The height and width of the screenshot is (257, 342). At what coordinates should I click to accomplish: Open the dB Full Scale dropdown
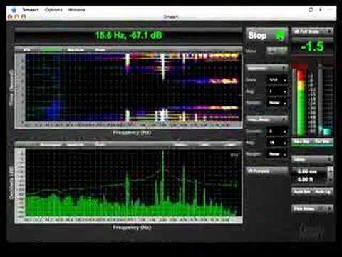[x=312, y=31]
